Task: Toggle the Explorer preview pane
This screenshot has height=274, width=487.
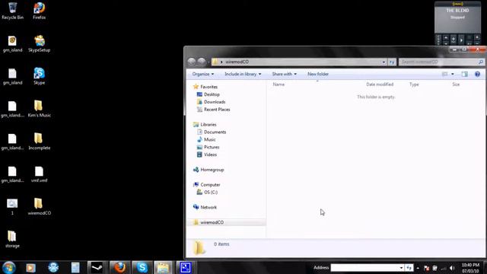Action: click(465, 74)
